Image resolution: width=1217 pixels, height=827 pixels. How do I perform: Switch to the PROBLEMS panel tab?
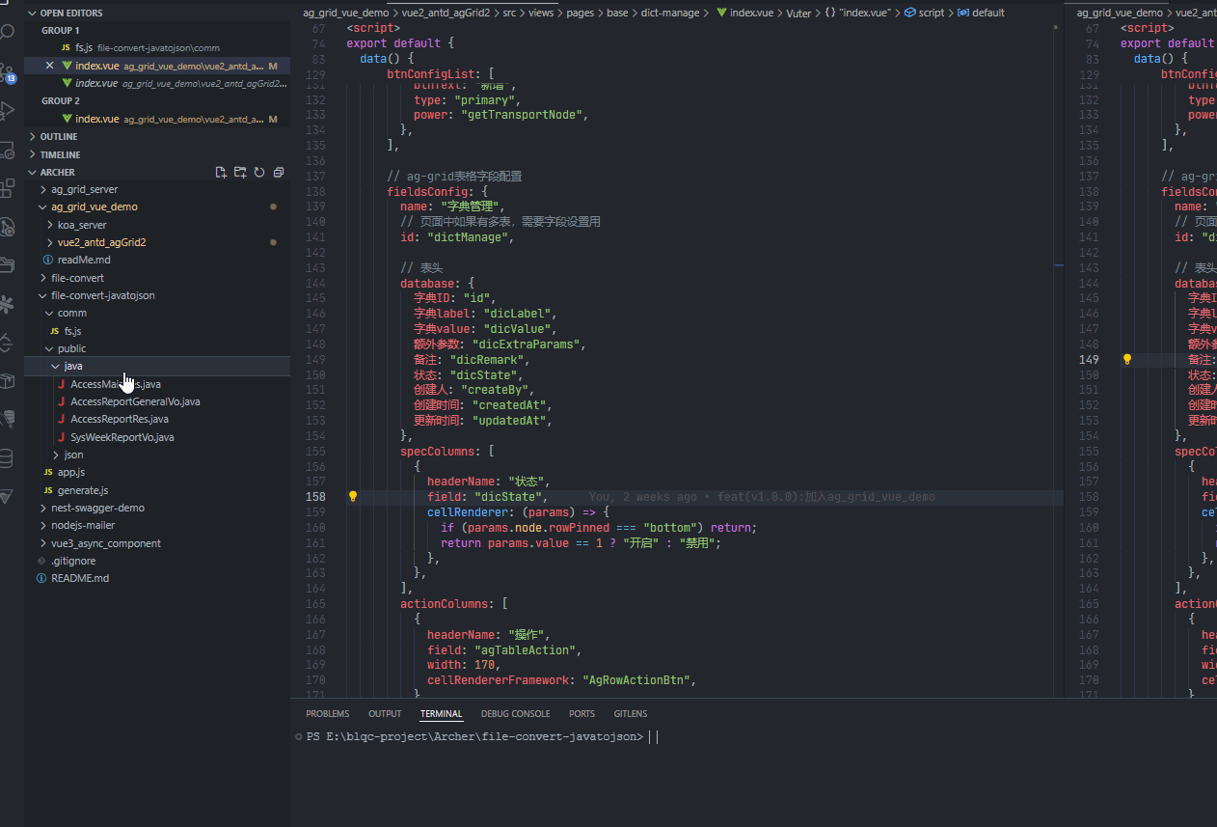(x=327, y=714)
